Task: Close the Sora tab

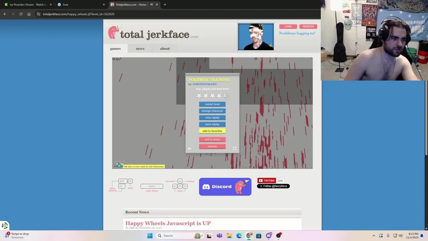Action: (104, 5)
